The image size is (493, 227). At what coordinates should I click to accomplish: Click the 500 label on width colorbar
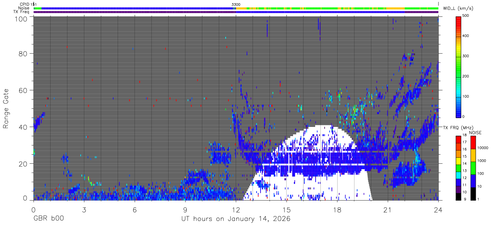[466, 16]
